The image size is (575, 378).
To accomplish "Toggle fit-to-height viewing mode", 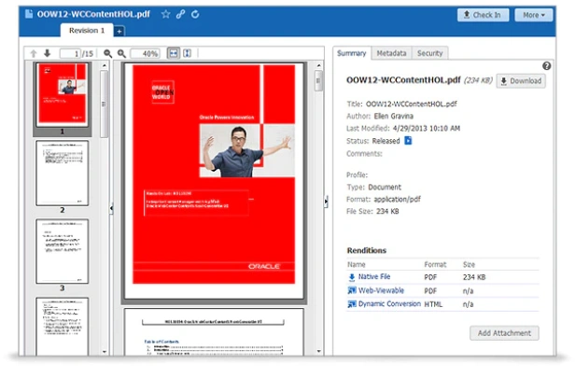I will pyautogui.click(x=187, y=53).
